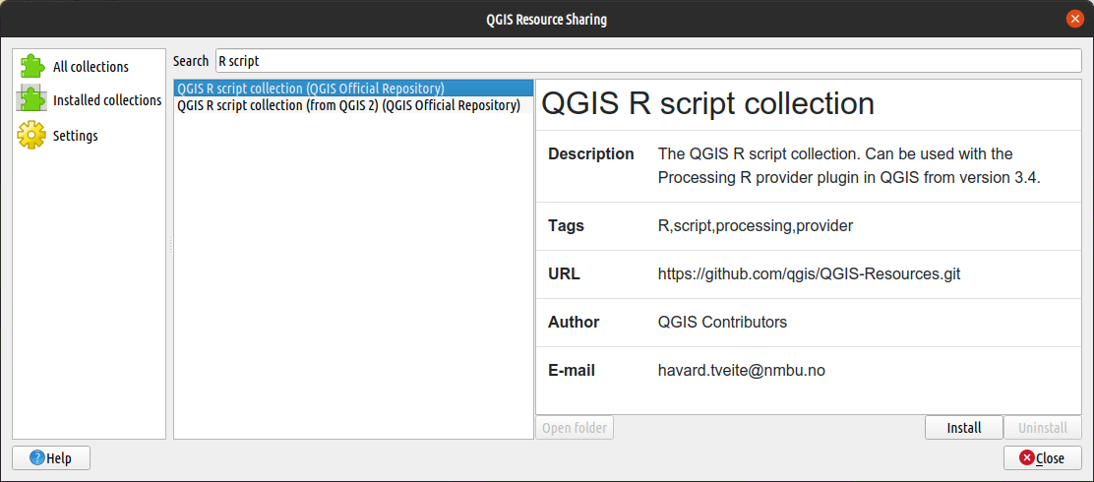
Task: Click the greyed-out Uninstall button
Action: tap(1043, 428)
